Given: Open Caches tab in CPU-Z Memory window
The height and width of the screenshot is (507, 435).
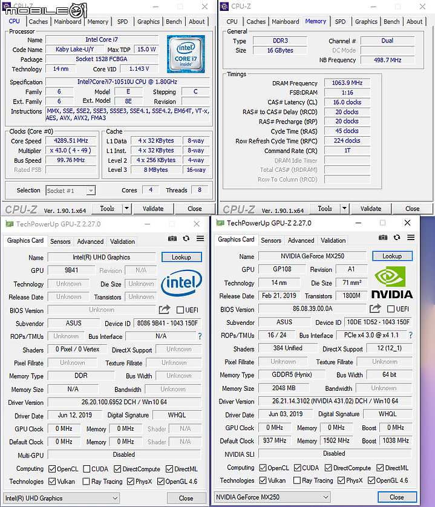Looking at the screenshot, I should [256, 22].
